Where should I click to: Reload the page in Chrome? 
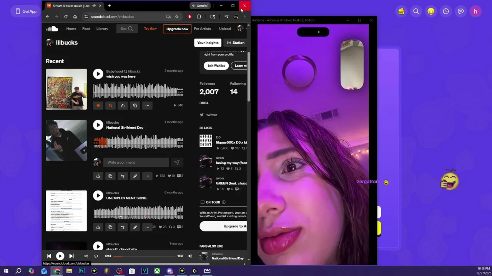(66, 16)
